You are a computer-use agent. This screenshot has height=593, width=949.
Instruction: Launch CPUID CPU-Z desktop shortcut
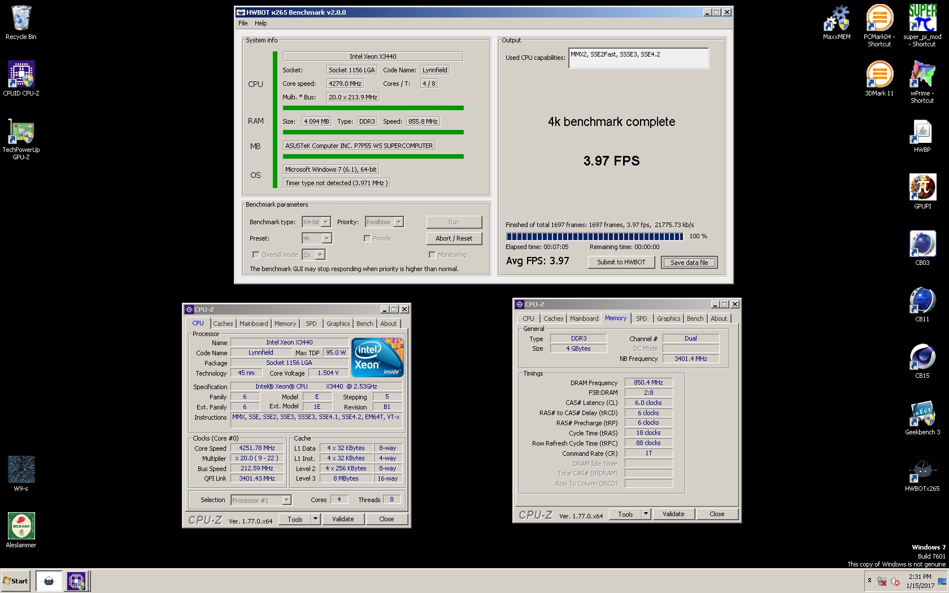click(21, 79)
